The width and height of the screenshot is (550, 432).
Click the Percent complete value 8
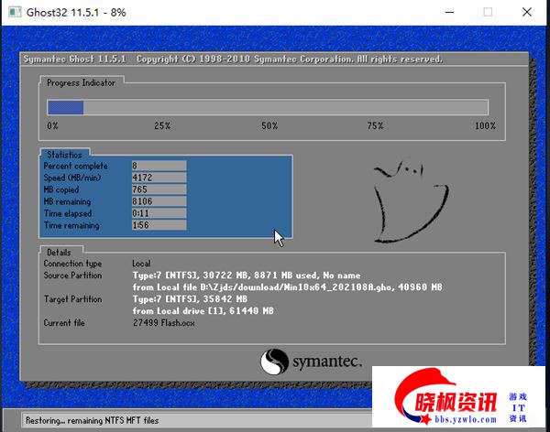(x=159, y=166)
